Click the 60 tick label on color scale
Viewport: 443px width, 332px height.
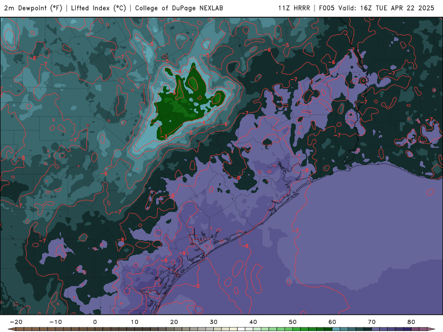[x=332, y=322]
